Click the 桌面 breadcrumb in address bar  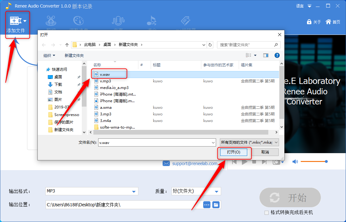click(x=107, y=45)
